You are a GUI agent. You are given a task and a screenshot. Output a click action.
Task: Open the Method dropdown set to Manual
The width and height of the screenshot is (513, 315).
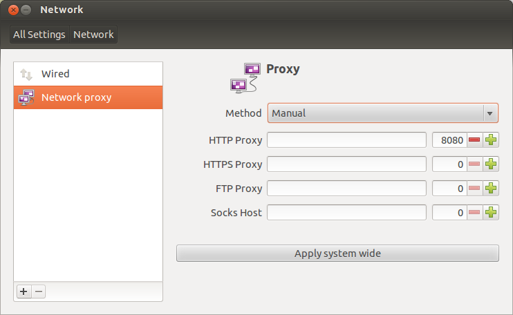(x=383, y=113)
